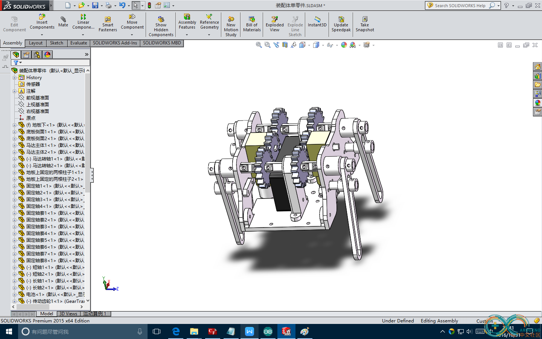Enable Instant3D
Image resolution: width=542 pixels, height=339 pixels.
[317, 22]
